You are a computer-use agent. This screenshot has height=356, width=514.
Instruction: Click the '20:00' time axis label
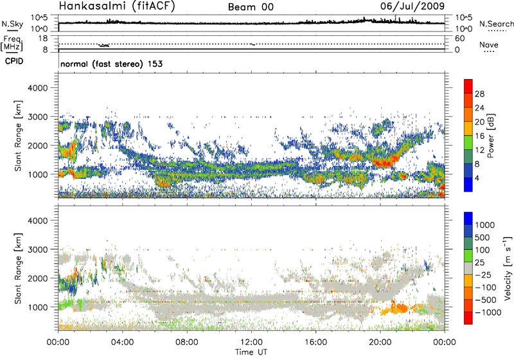click(380, 343)
